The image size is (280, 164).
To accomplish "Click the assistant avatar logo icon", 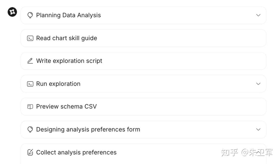I will 12,12.
